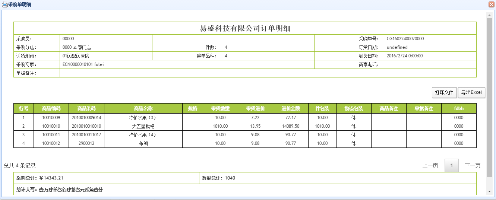This screenshot has height=200, width=496.
Task: Select page number 1 in pagination
Action: pyautogui.click(x=452, y=165)
